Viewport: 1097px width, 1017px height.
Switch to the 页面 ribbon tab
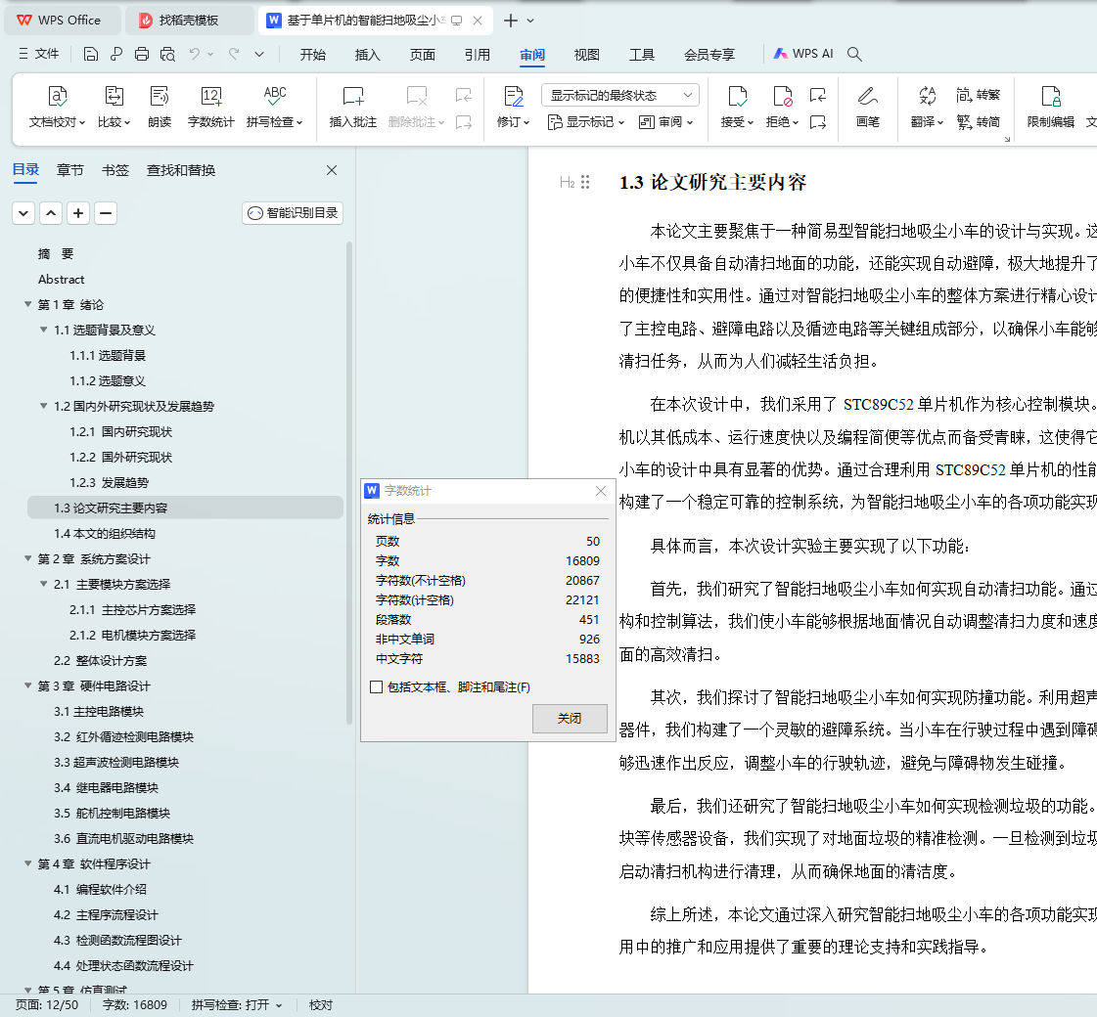tap(423, 55)
